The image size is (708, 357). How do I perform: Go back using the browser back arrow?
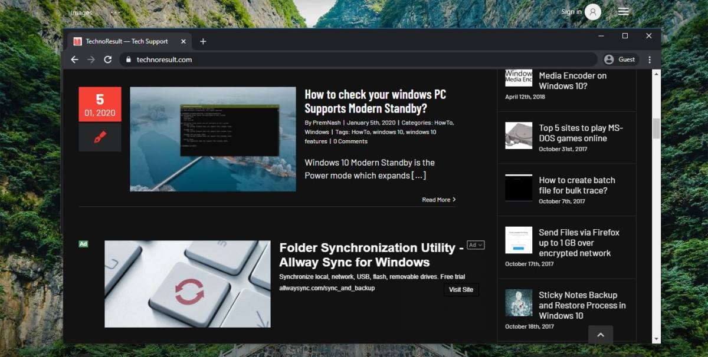74,59
